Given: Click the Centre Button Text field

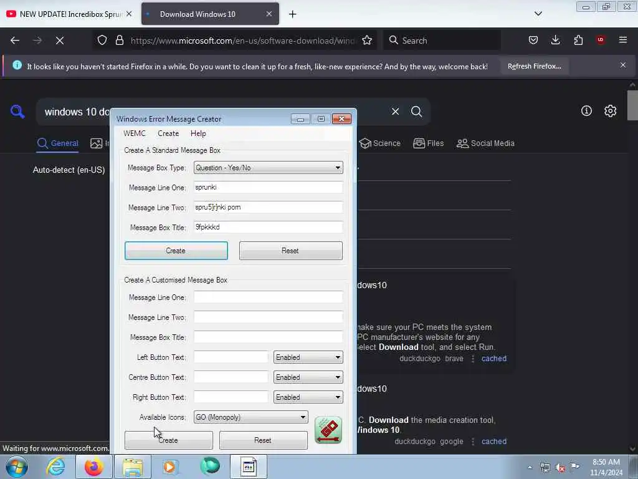Looking at the screenshot, I should [231, 377].
